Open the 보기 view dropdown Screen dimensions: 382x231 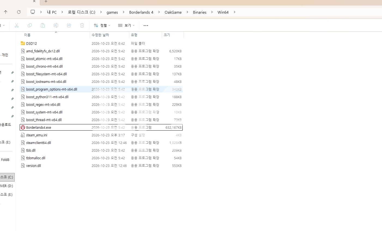(x=126, y=25)
